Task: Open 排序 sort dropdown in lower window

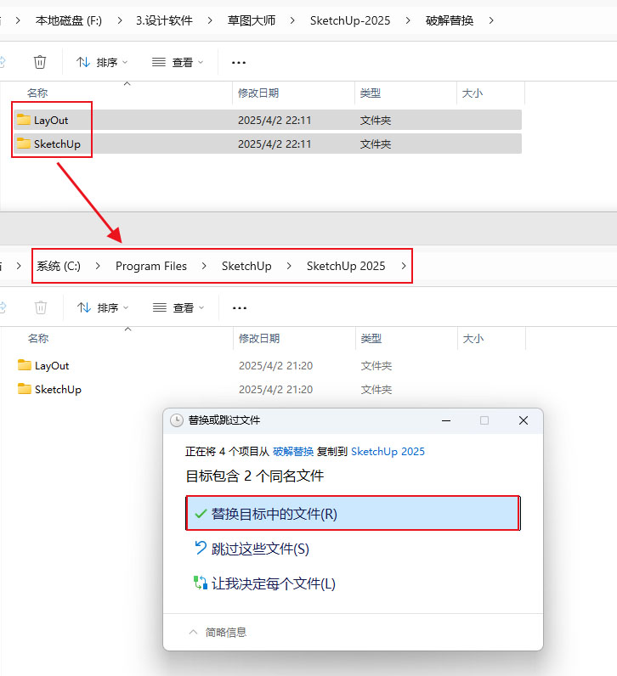Action: [103, 307]
